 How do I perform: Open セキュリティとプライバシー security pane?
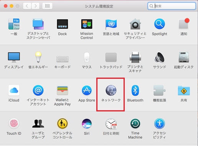click(x=135, y=24)
